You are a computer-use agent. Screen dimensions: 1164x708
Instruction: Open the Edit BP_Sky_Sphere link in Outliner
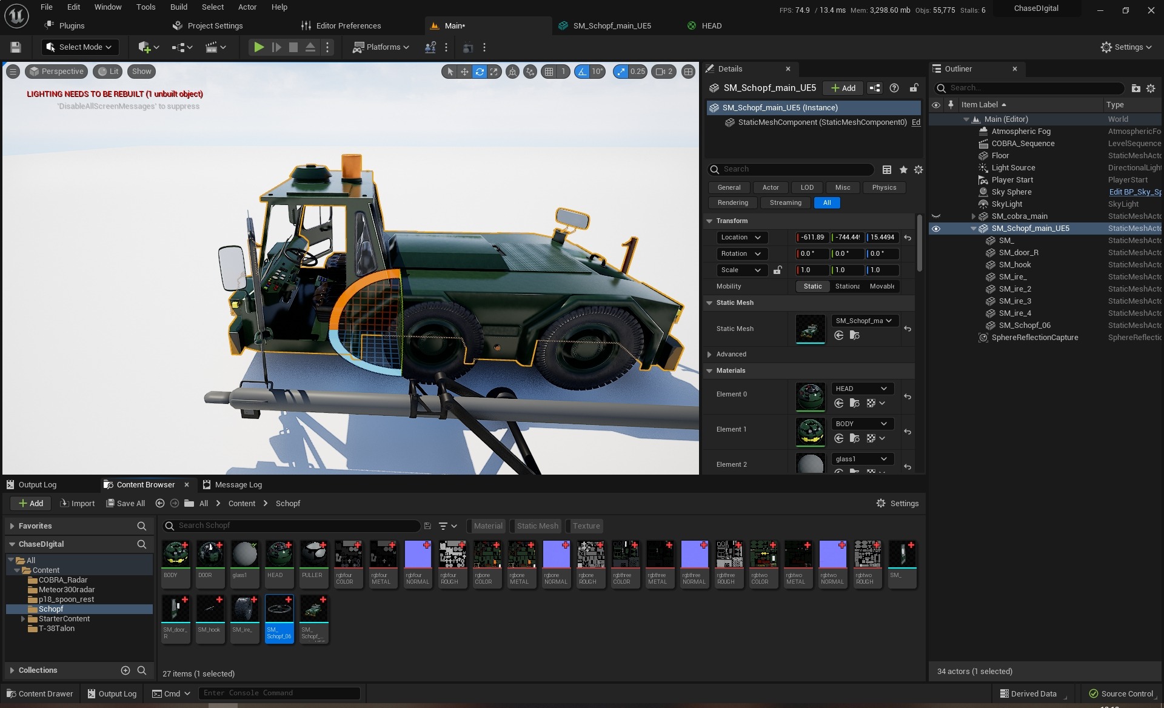click(x=1135, y=193)
